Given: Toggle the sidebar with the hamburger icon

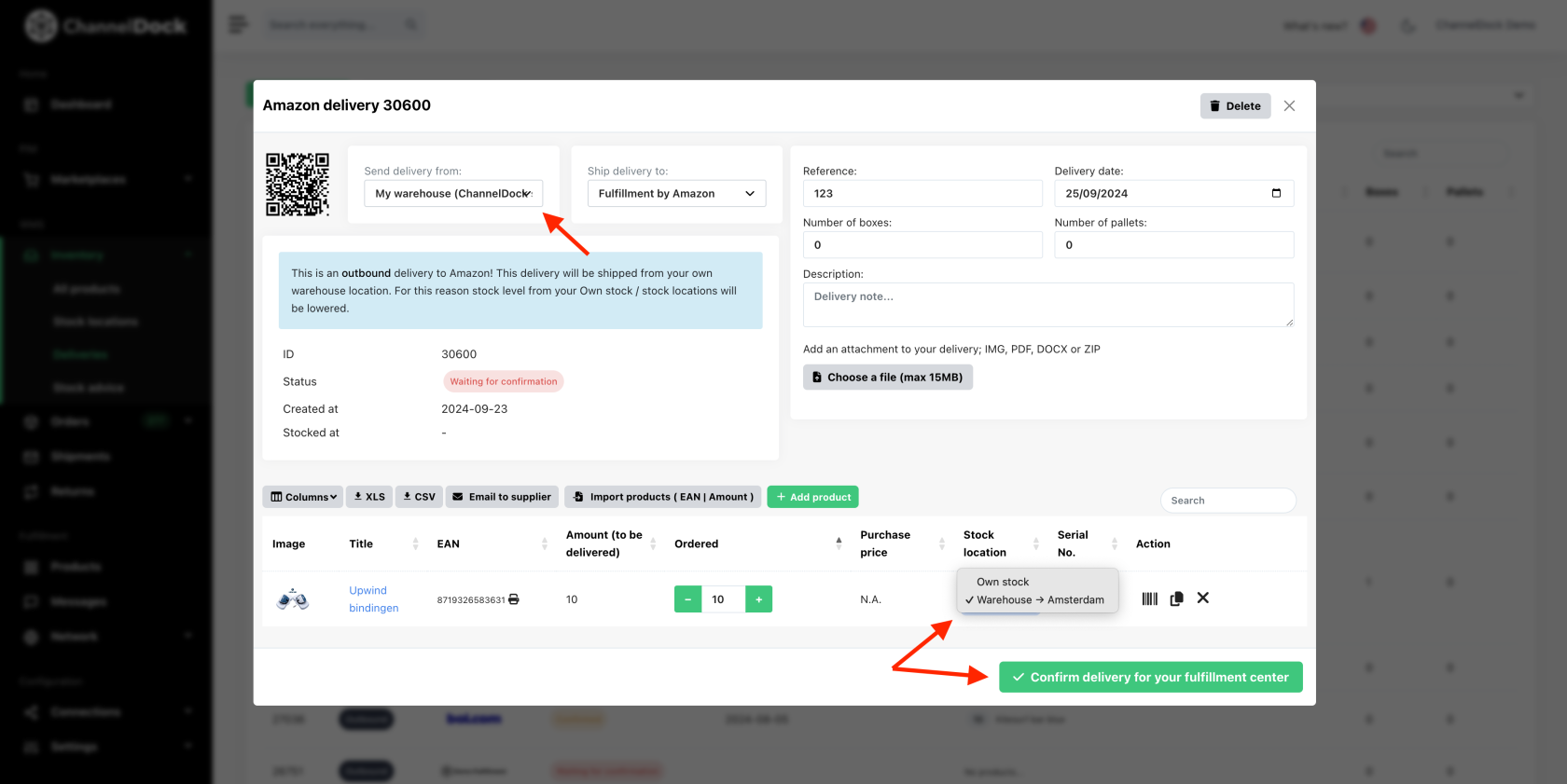Looking at the screenshot, I should point(238,24).
